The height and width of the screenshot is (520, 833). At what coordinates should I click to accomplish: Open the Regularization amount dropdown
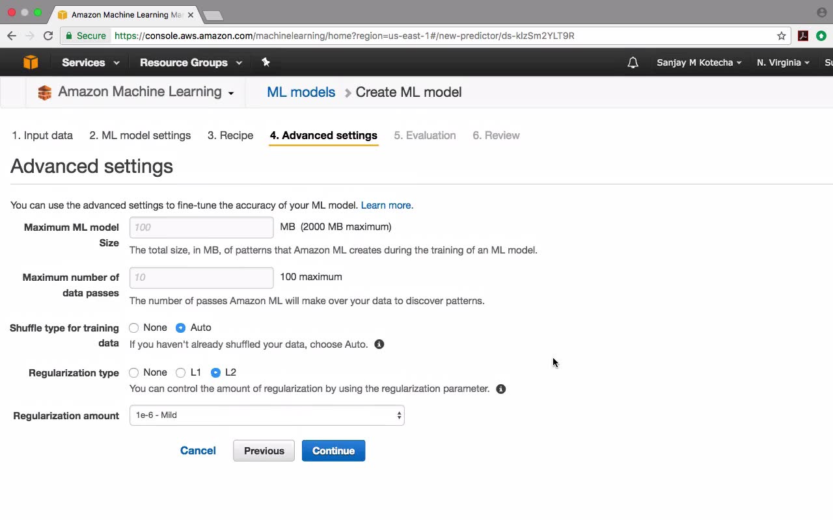(267, 415)
